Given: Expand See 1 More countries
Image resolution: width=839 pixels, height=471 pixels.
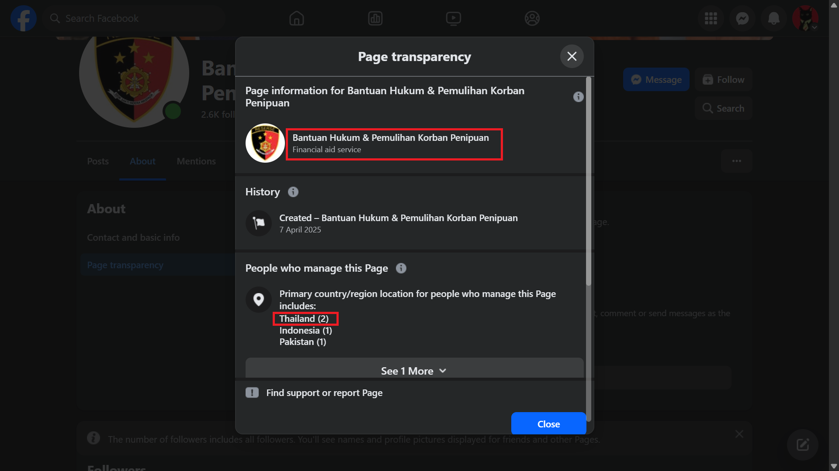Looking at the screenshot, I should click(414, 370).
